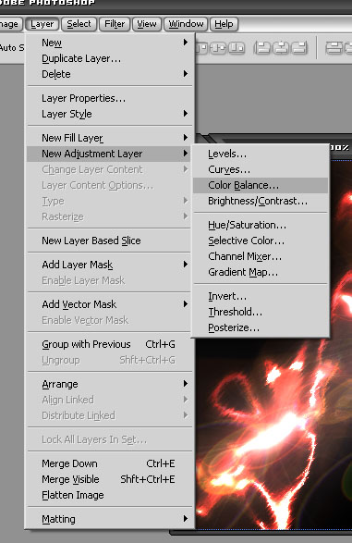
Task: Expand the New submenu
Action: coord(109,43)
